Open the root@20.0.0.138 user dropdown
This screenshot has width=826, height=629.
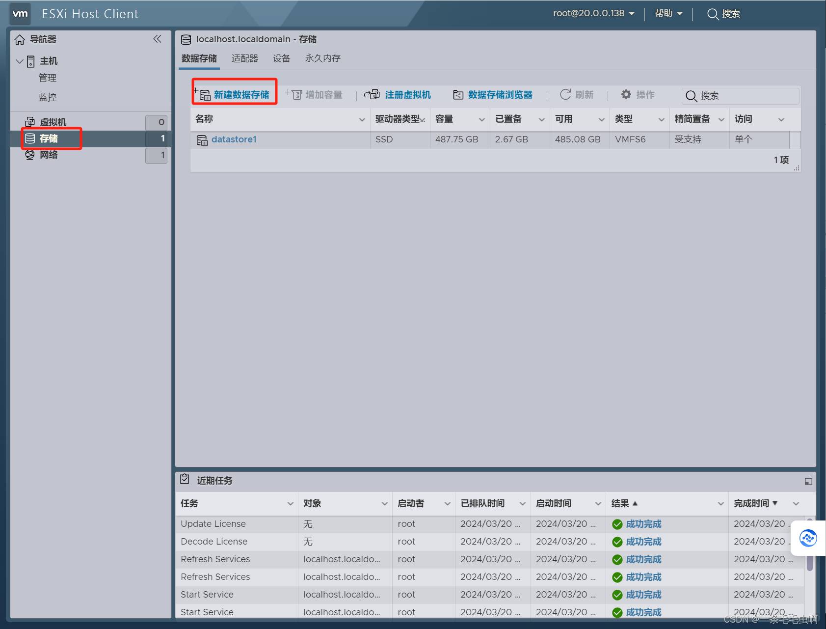[x=593, y=14]
